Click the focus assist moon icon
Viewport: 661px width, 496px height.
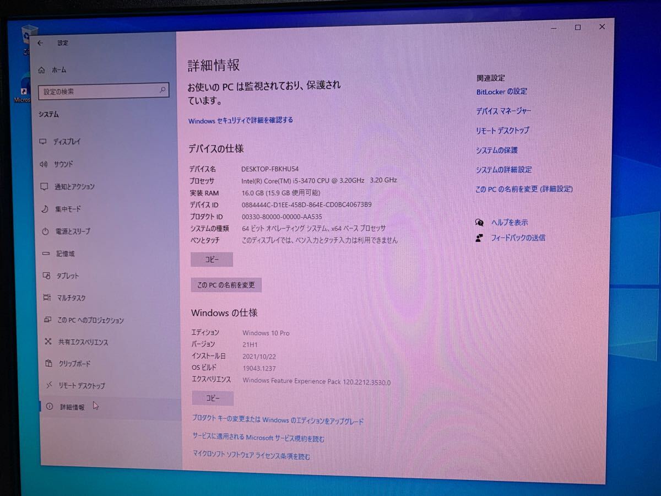click(x=45, y=209)
